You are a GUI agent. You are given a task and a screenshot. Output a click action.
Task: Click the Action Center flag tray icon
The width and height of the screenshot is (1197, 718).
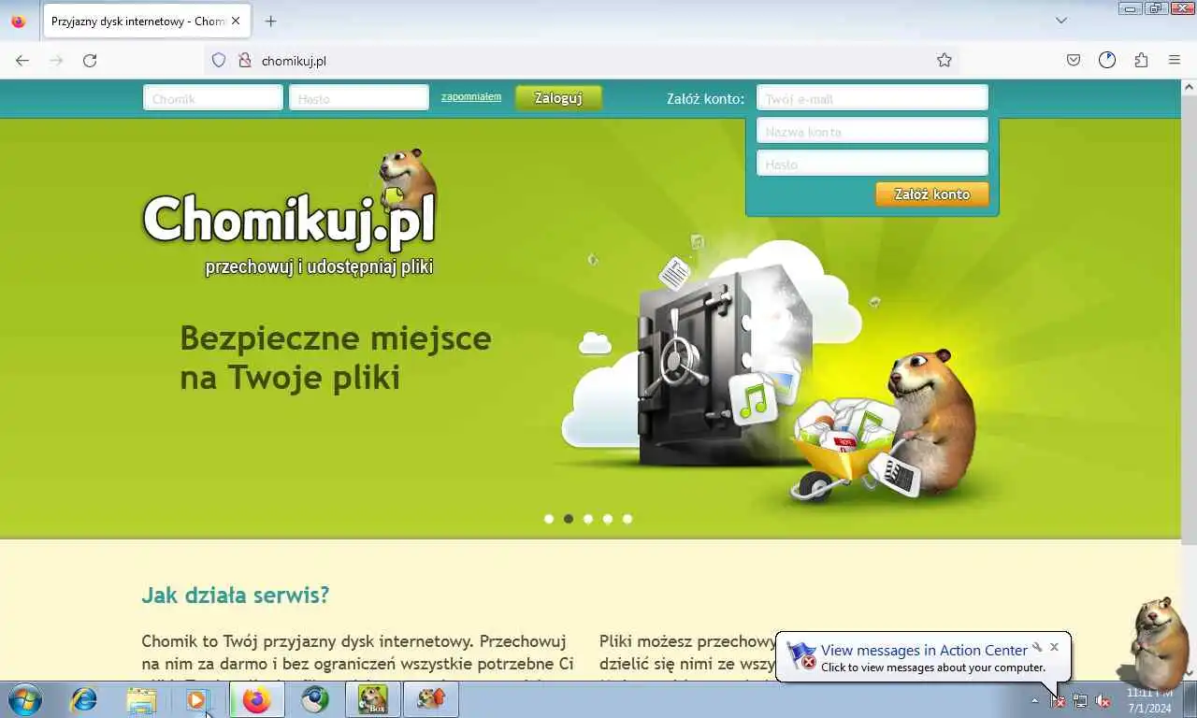1058,700
